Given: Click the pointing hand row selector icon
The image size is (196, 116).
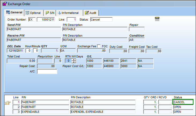Looking at the screenshot, I should point(7,103).
